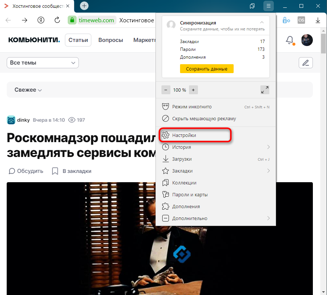Collapse the Синхронизация panel chevron

(262, 23)
